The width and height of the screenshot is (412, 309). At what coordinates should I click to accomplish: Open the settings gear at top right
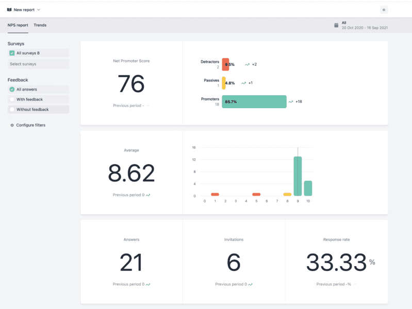[x=383, y=10]
